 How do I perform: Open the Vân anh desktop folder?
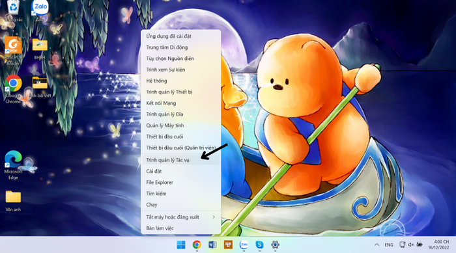click(13, 200)
